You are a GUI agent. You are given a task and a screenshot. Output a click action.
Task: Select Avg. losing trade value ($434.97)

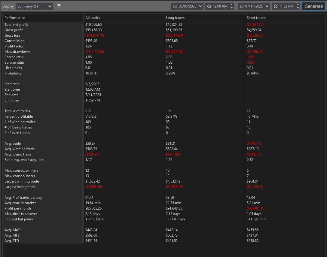[92, 154]
